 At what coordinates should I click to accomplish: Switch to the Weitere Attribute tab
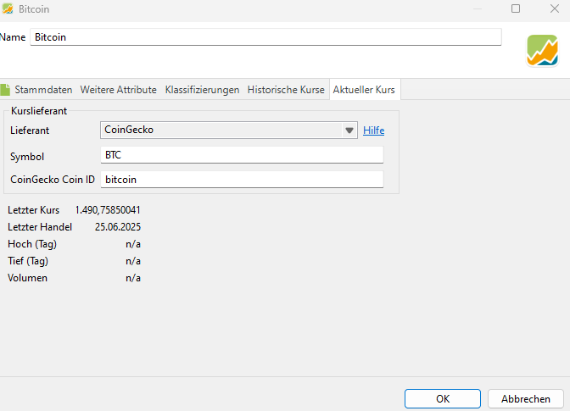pyautogui.click(x=118, y=90)
